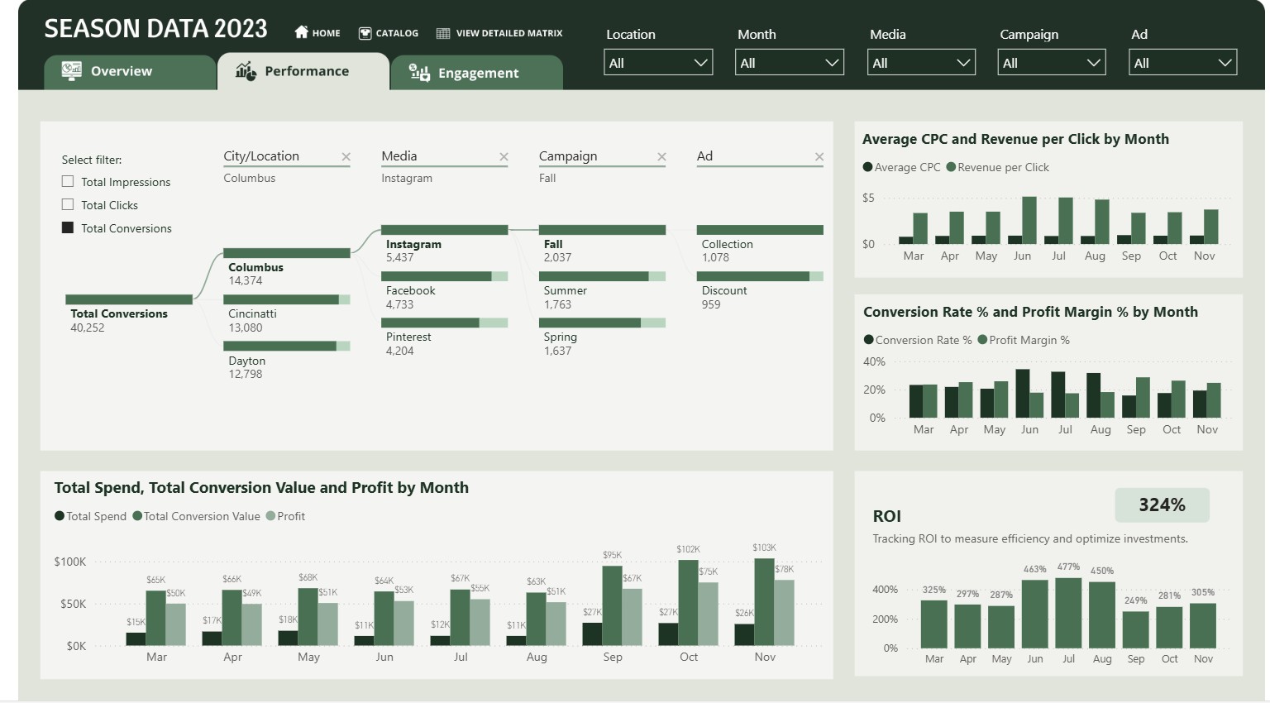Open the Month filter dropdown
Image resolution: width=1270 pixels, height=703 pixels.
pyautogui.click(x=789, y=63)
